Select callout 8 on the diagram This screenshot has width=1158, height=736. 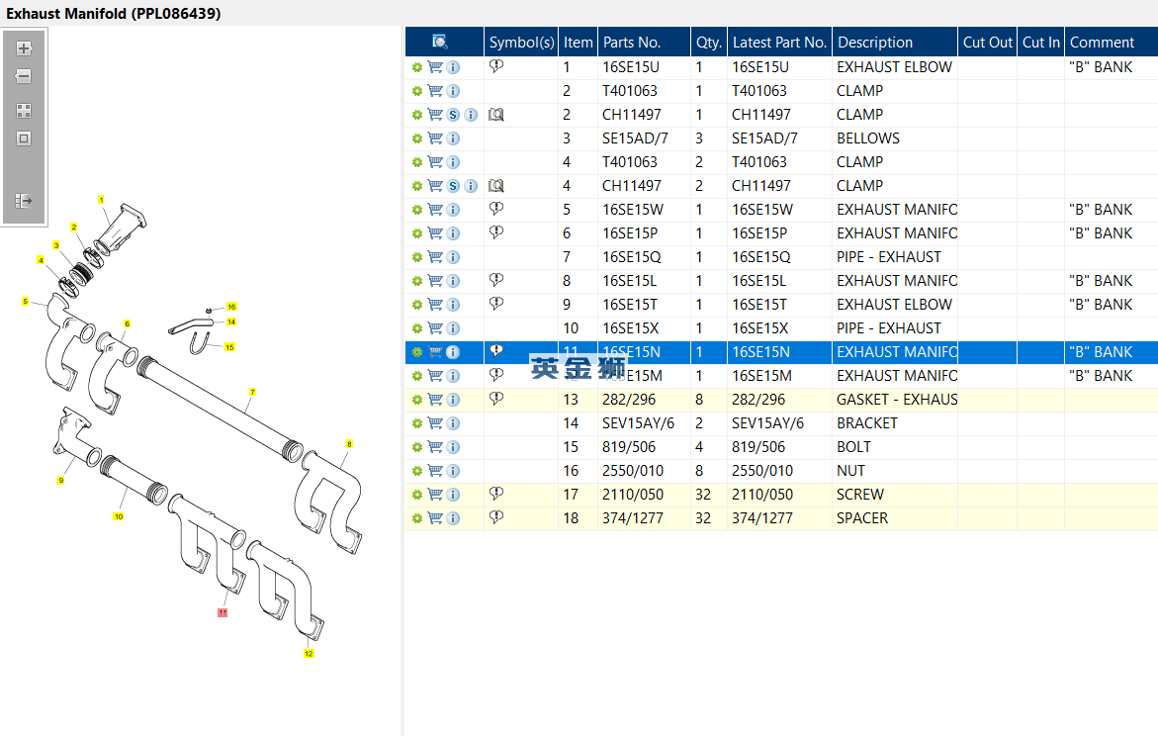pos(349,444)
